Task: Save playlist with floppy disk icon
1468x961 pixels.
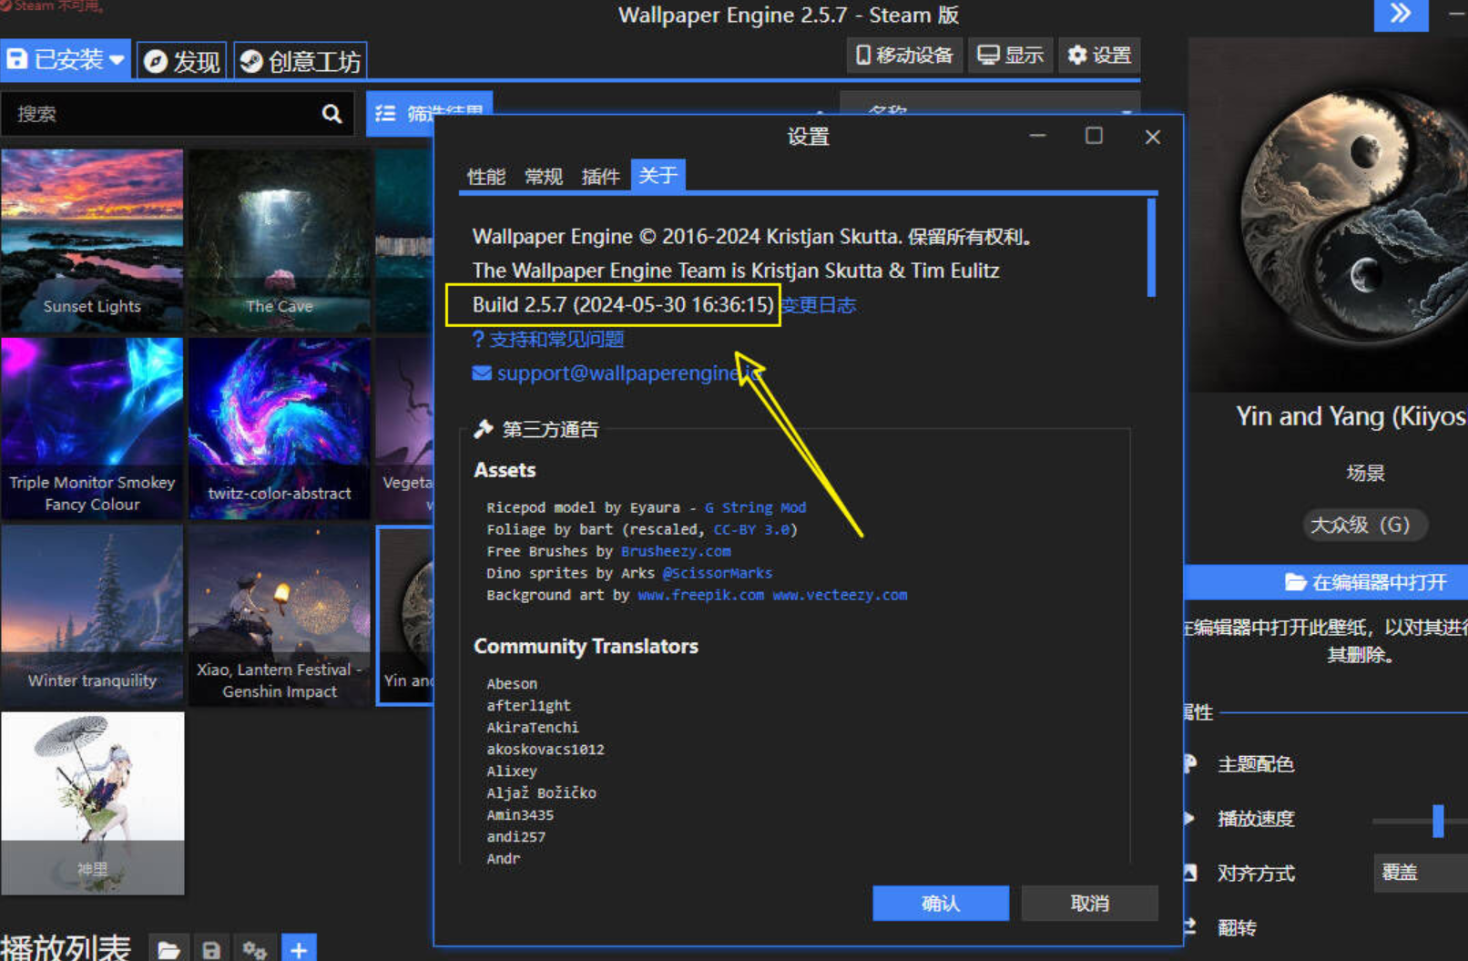Action: point(211,950)
